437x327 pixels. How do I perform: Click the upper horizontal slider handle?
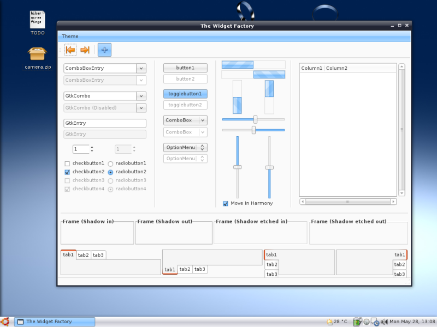(255, 119)
